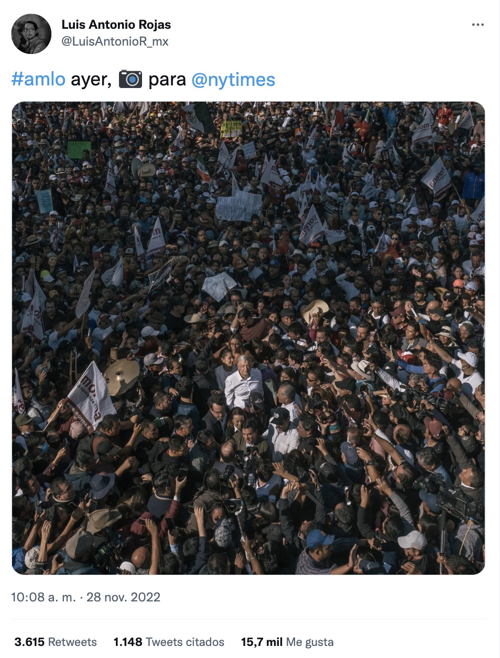Viewport: 500px width, 658px height.
Task: Click the green sign in the photo
Action: (79, 149)
